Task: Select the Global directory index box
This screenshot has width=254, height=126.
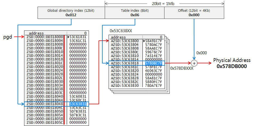Action: [x=71, y=13]
